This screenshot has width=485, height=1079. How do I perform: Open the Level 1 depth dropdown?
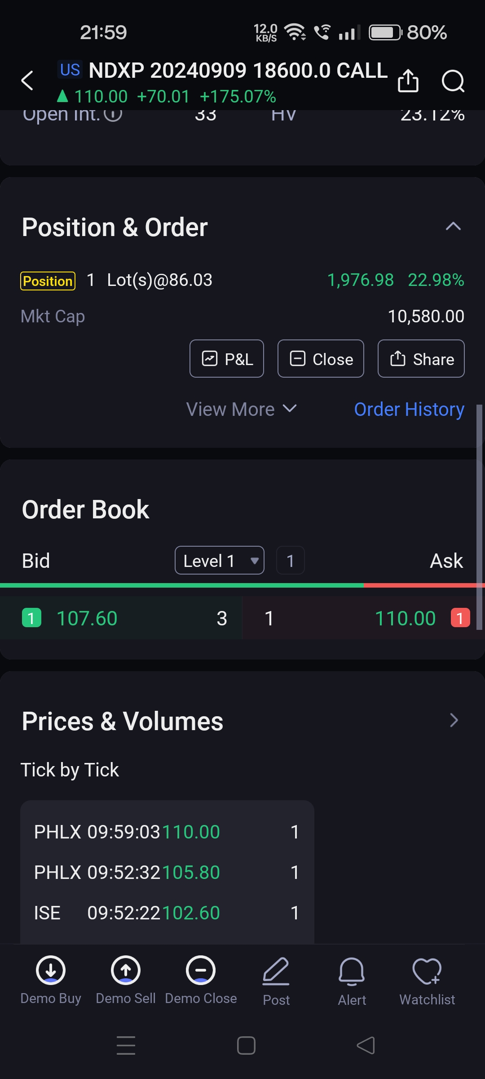click(220, 560)
